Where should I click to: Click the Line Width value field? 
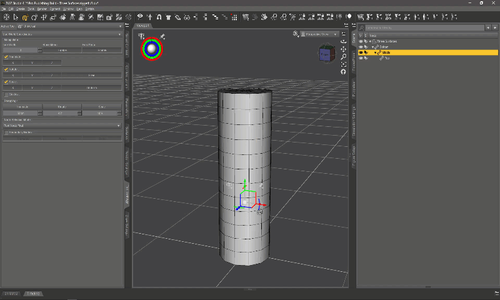(20, 51)
